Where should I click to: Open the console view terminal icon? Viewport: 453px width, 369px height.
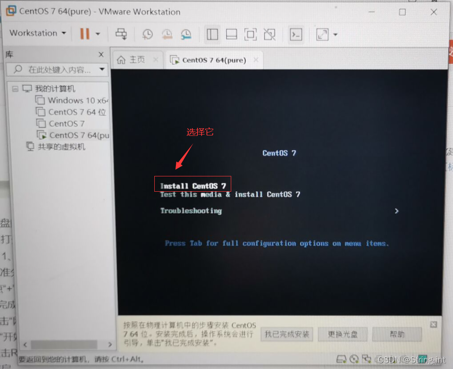(x=296, y=34)
